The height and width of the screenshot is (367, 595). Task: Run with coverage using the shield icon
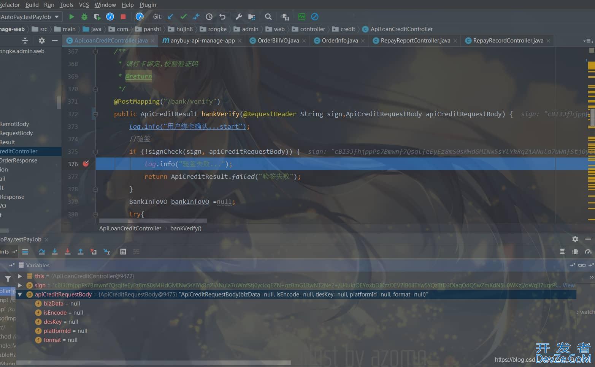(x=97, y=17)
